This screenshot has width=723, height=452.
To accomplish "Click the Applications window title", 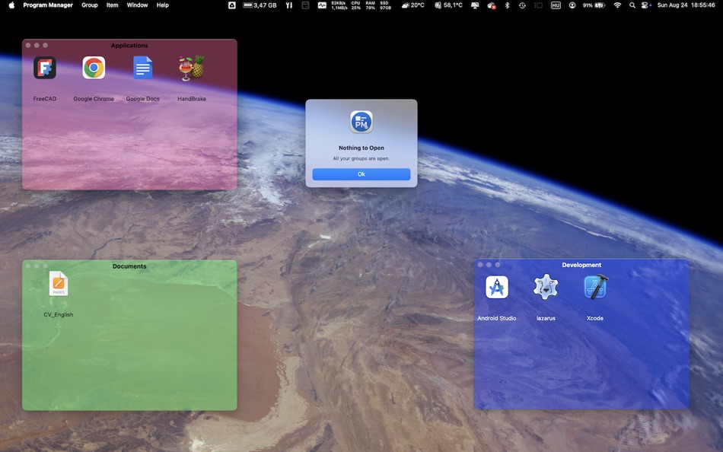I will click(x=129, y=45).
